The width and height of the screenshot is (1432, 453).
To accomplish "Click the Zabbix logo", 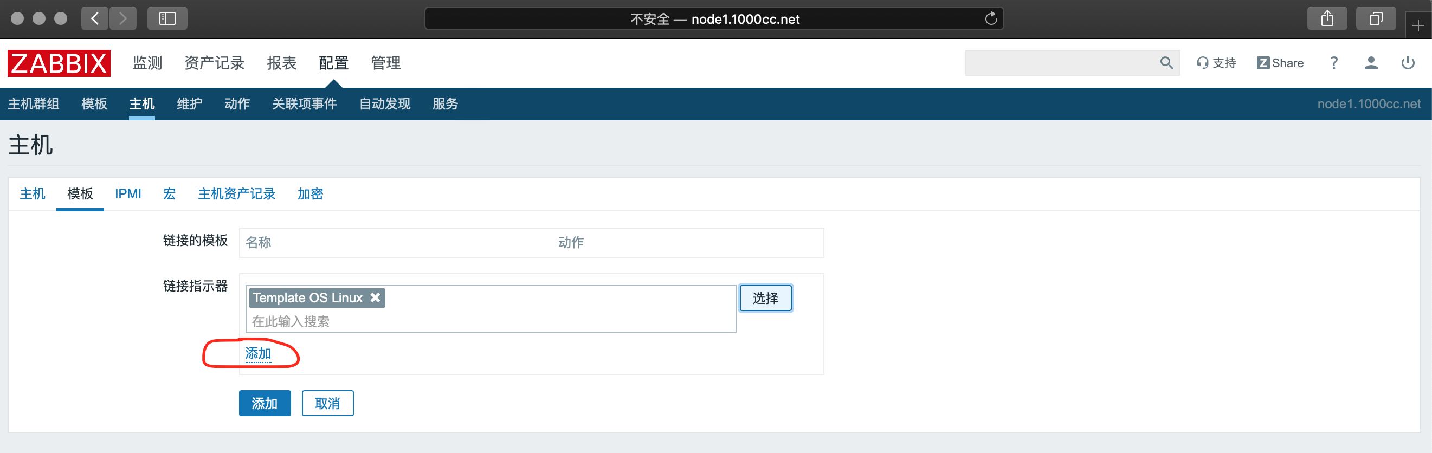I will [59, 63].
